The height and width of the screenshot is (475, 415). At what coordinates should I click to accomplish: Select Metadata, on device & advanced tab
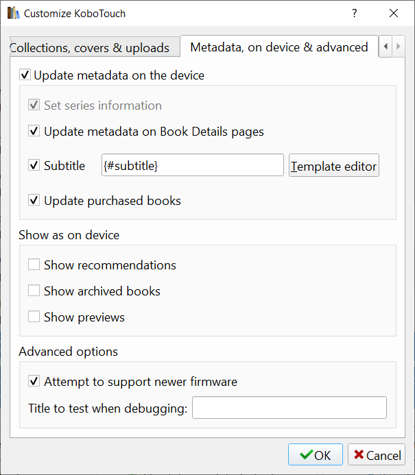pos(278,47)
